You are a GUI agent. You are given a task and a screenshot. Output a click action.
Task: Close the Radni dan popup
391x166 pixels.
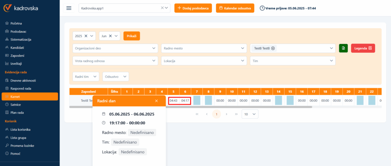click(x=156, y=101)
